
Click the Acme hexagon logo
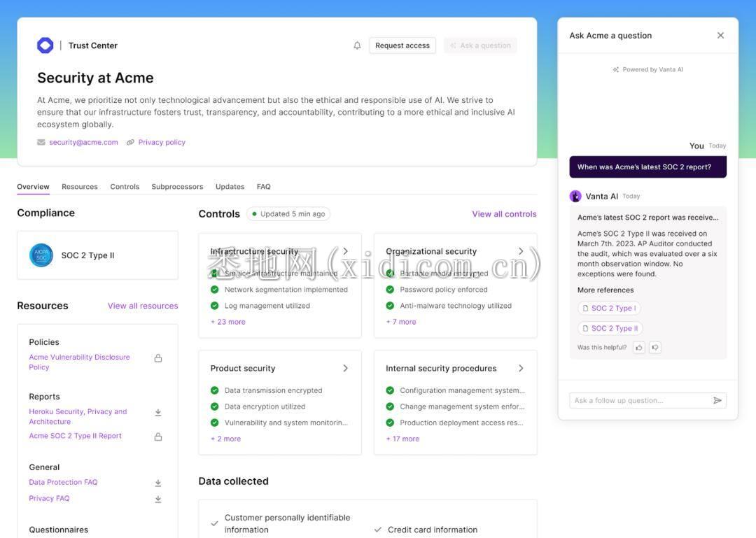coord(45,45)
